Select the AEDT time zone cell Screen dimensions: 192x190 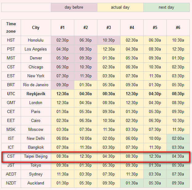click(x=11, y=174)
